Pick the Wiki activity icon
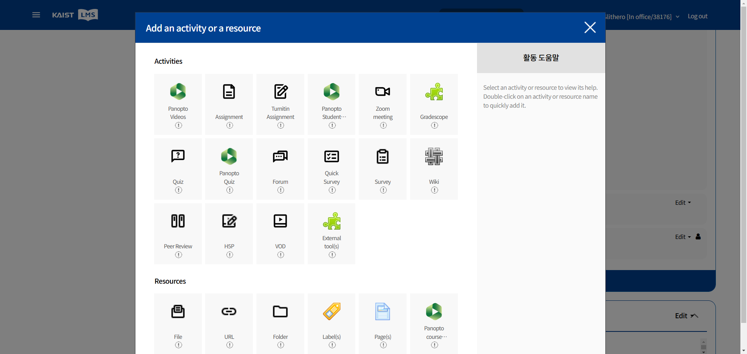Screen dimensions: 747x354 click(434, 156)
